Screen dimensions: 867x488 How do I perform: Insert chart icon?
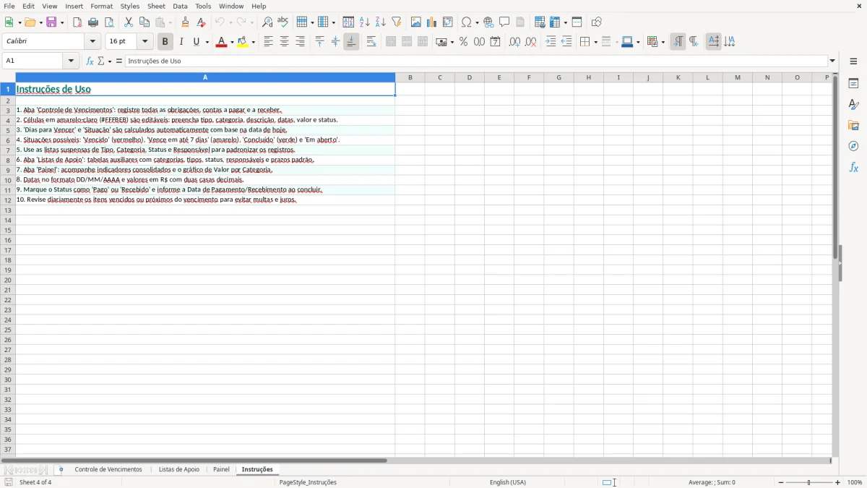click(432, 22)
